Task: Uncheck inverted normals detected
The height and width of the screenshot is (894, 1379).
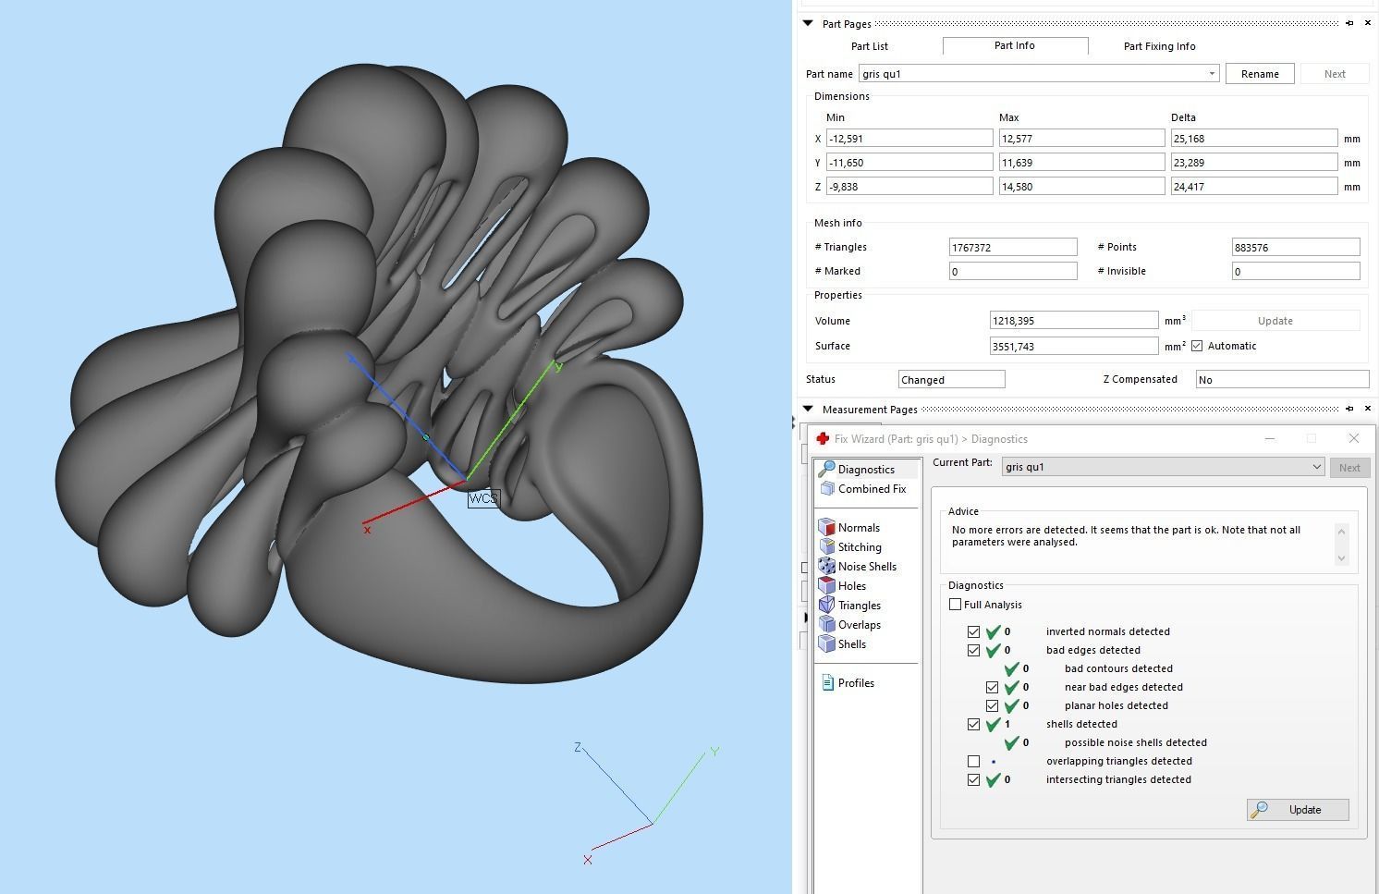Action: 973,632
